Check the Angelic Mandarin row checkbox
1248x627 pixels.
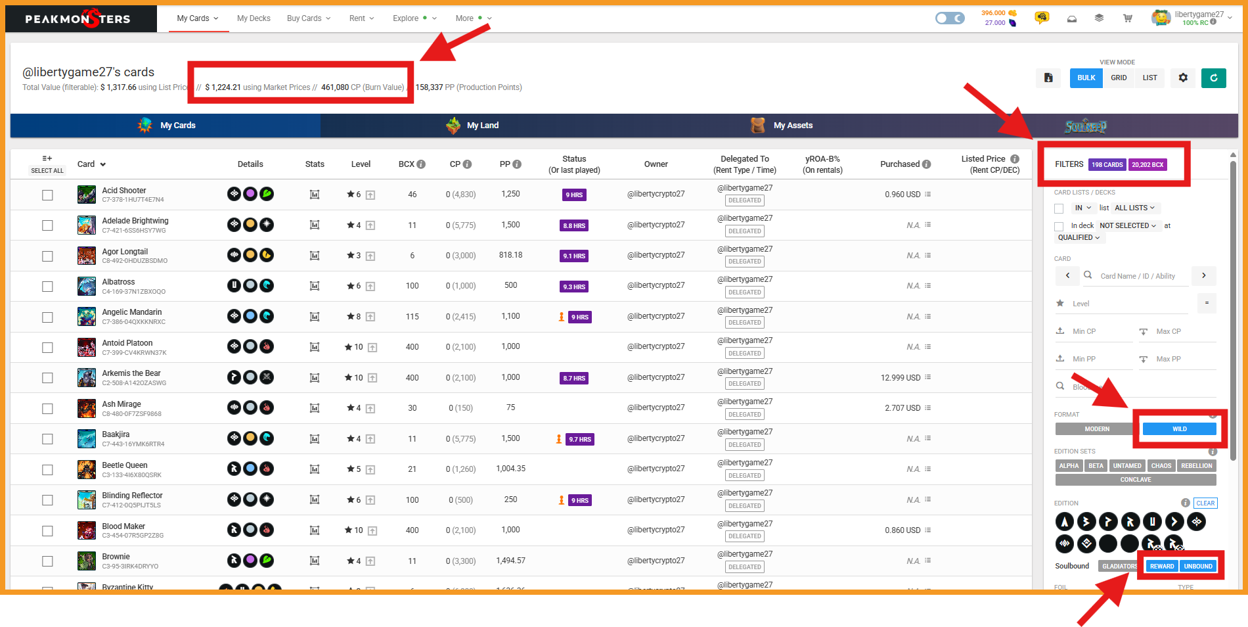click(47, 317)
